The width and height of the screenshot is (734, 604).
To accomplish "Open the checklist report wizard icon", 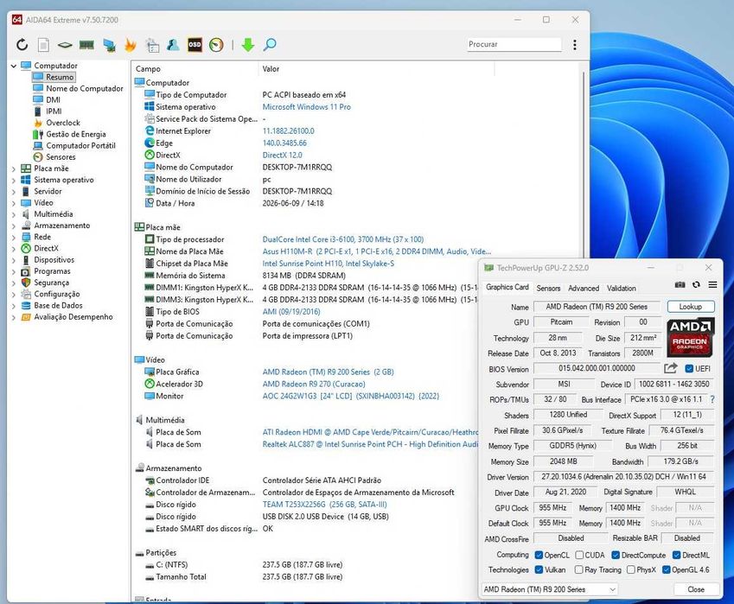I will (152, 46).
